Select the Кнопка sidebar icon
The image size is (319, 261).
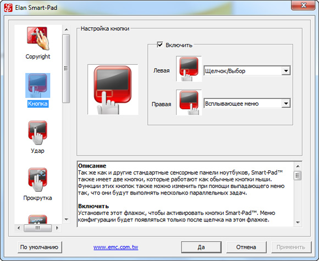37,86
